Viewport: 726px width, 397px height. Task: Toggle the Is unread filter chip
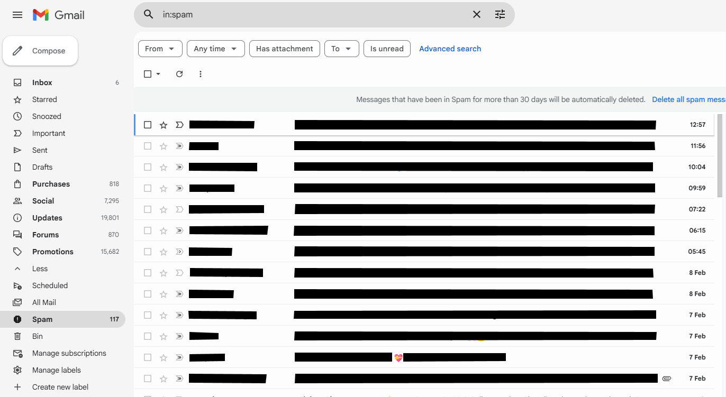387,49
